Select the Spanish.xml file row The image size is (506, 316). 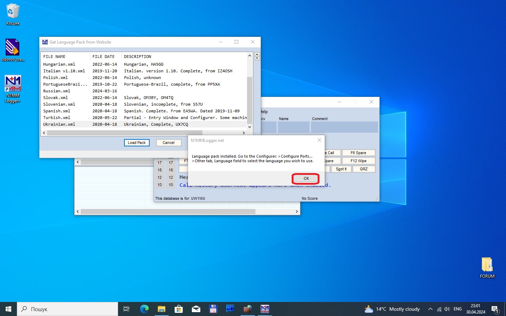point(144,111)
